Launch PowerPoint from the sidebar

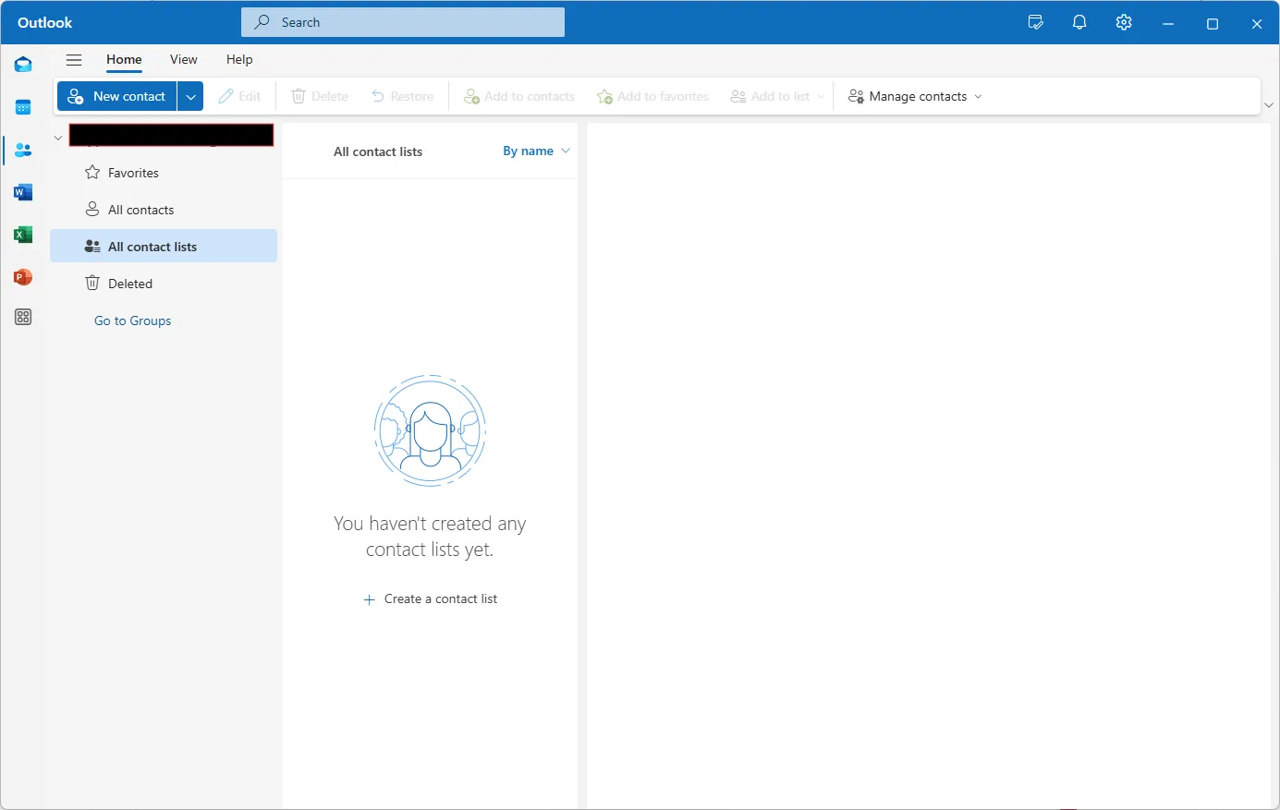tap(23, 277)
